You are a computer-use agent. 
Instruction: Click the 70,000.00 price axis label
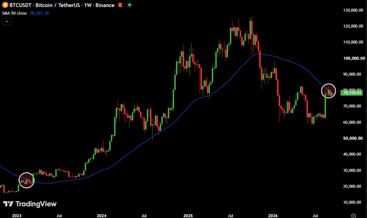click(352, 106)
